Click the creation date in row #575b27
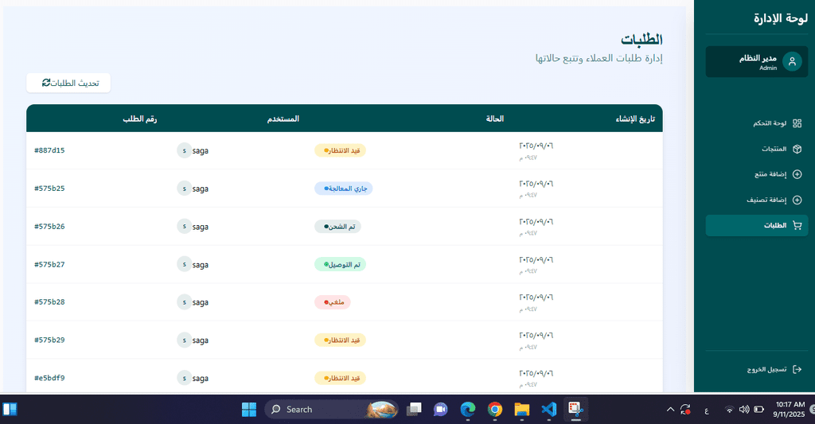815x424 pixels. (x=536, y=259)
